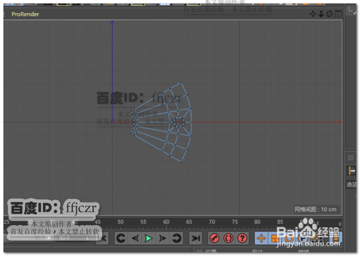Viewport: 360px width, 256px height.
Task: Click the '网格间距 : 10 cm' label
Action: pos(315,209)
